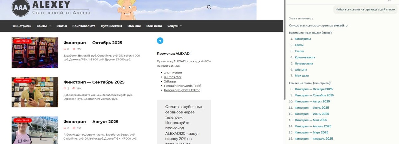Click red ФИНСТРИП badge on September thumbnail
399x144 pixels.
click(23, 81)
